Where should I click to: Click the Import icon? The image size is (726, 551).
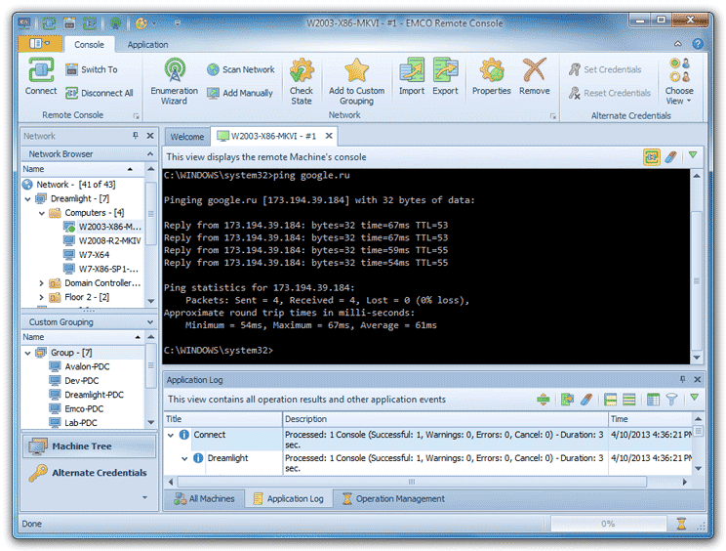(x=412, y=72)
